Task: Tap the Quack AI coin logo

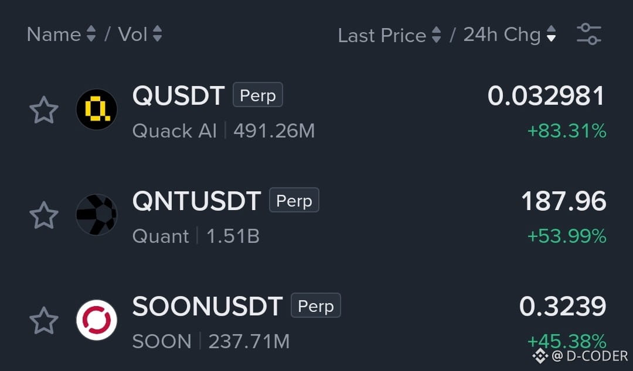Action: click(x=97, y=109)
